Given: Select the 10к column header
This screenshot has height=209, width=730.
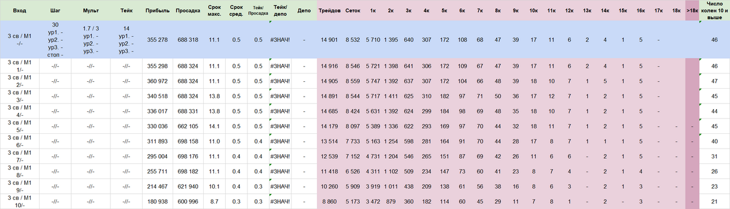Looking at the screenshot, I should [534, 11].
